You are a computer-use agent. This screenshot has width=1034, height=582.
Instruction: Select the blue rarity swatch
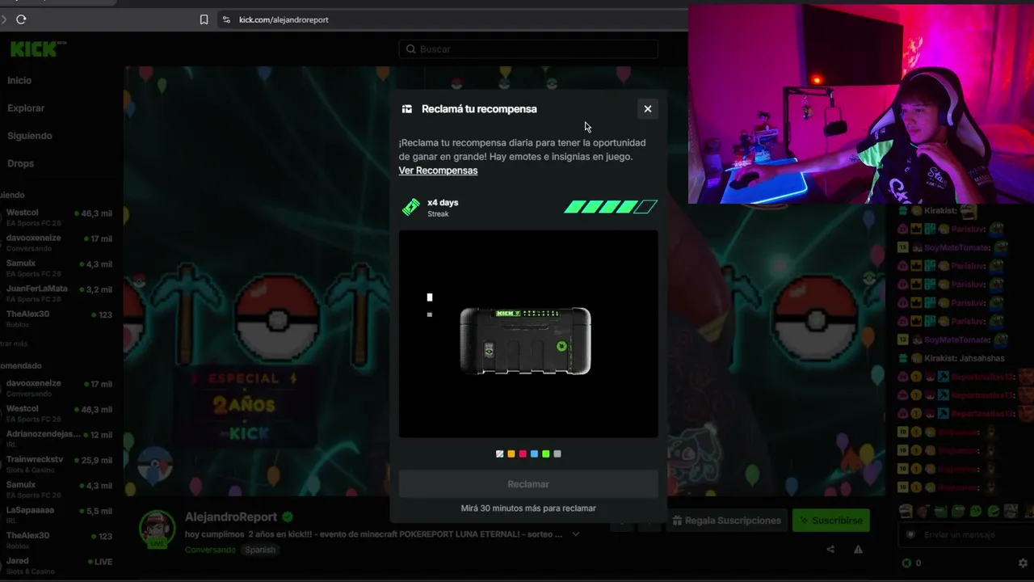pyautogui.click(x=534, y=454)
